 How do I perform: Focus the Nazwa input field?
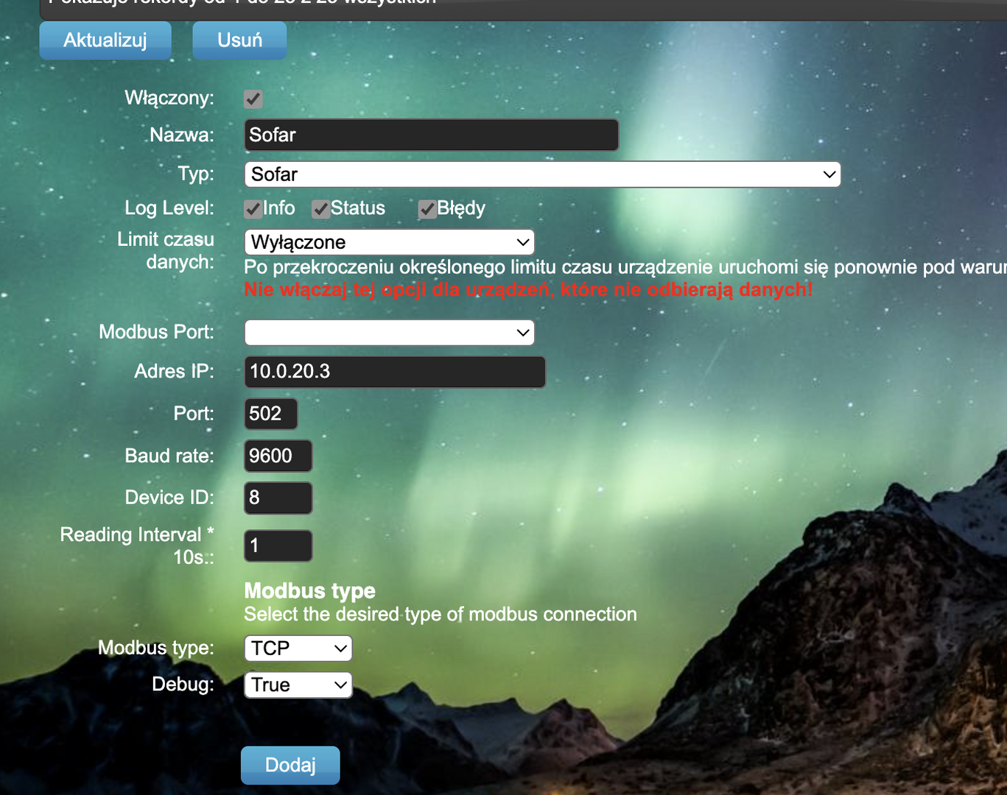(431, 135)
